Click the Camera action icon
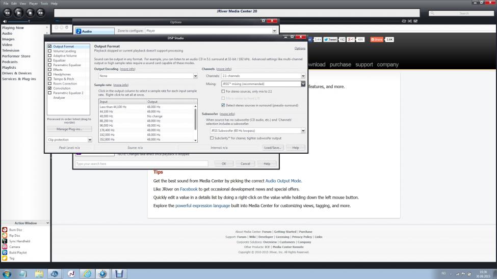 pos(5,247)
